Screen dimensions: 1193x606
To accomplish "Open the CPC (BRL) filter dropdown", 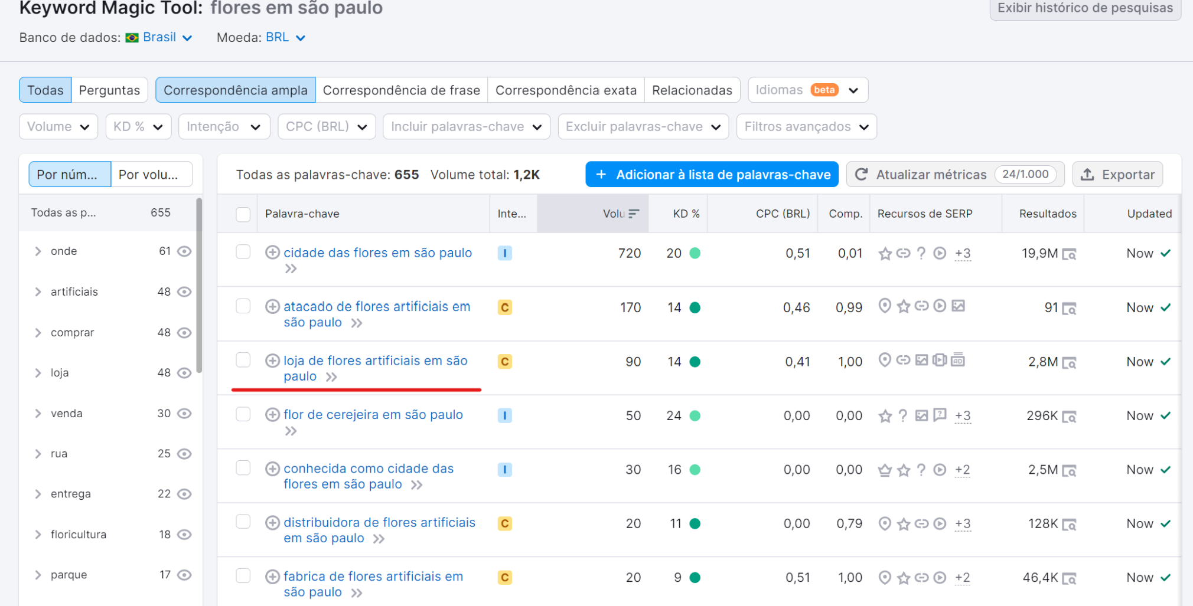I will pos(327,127).
